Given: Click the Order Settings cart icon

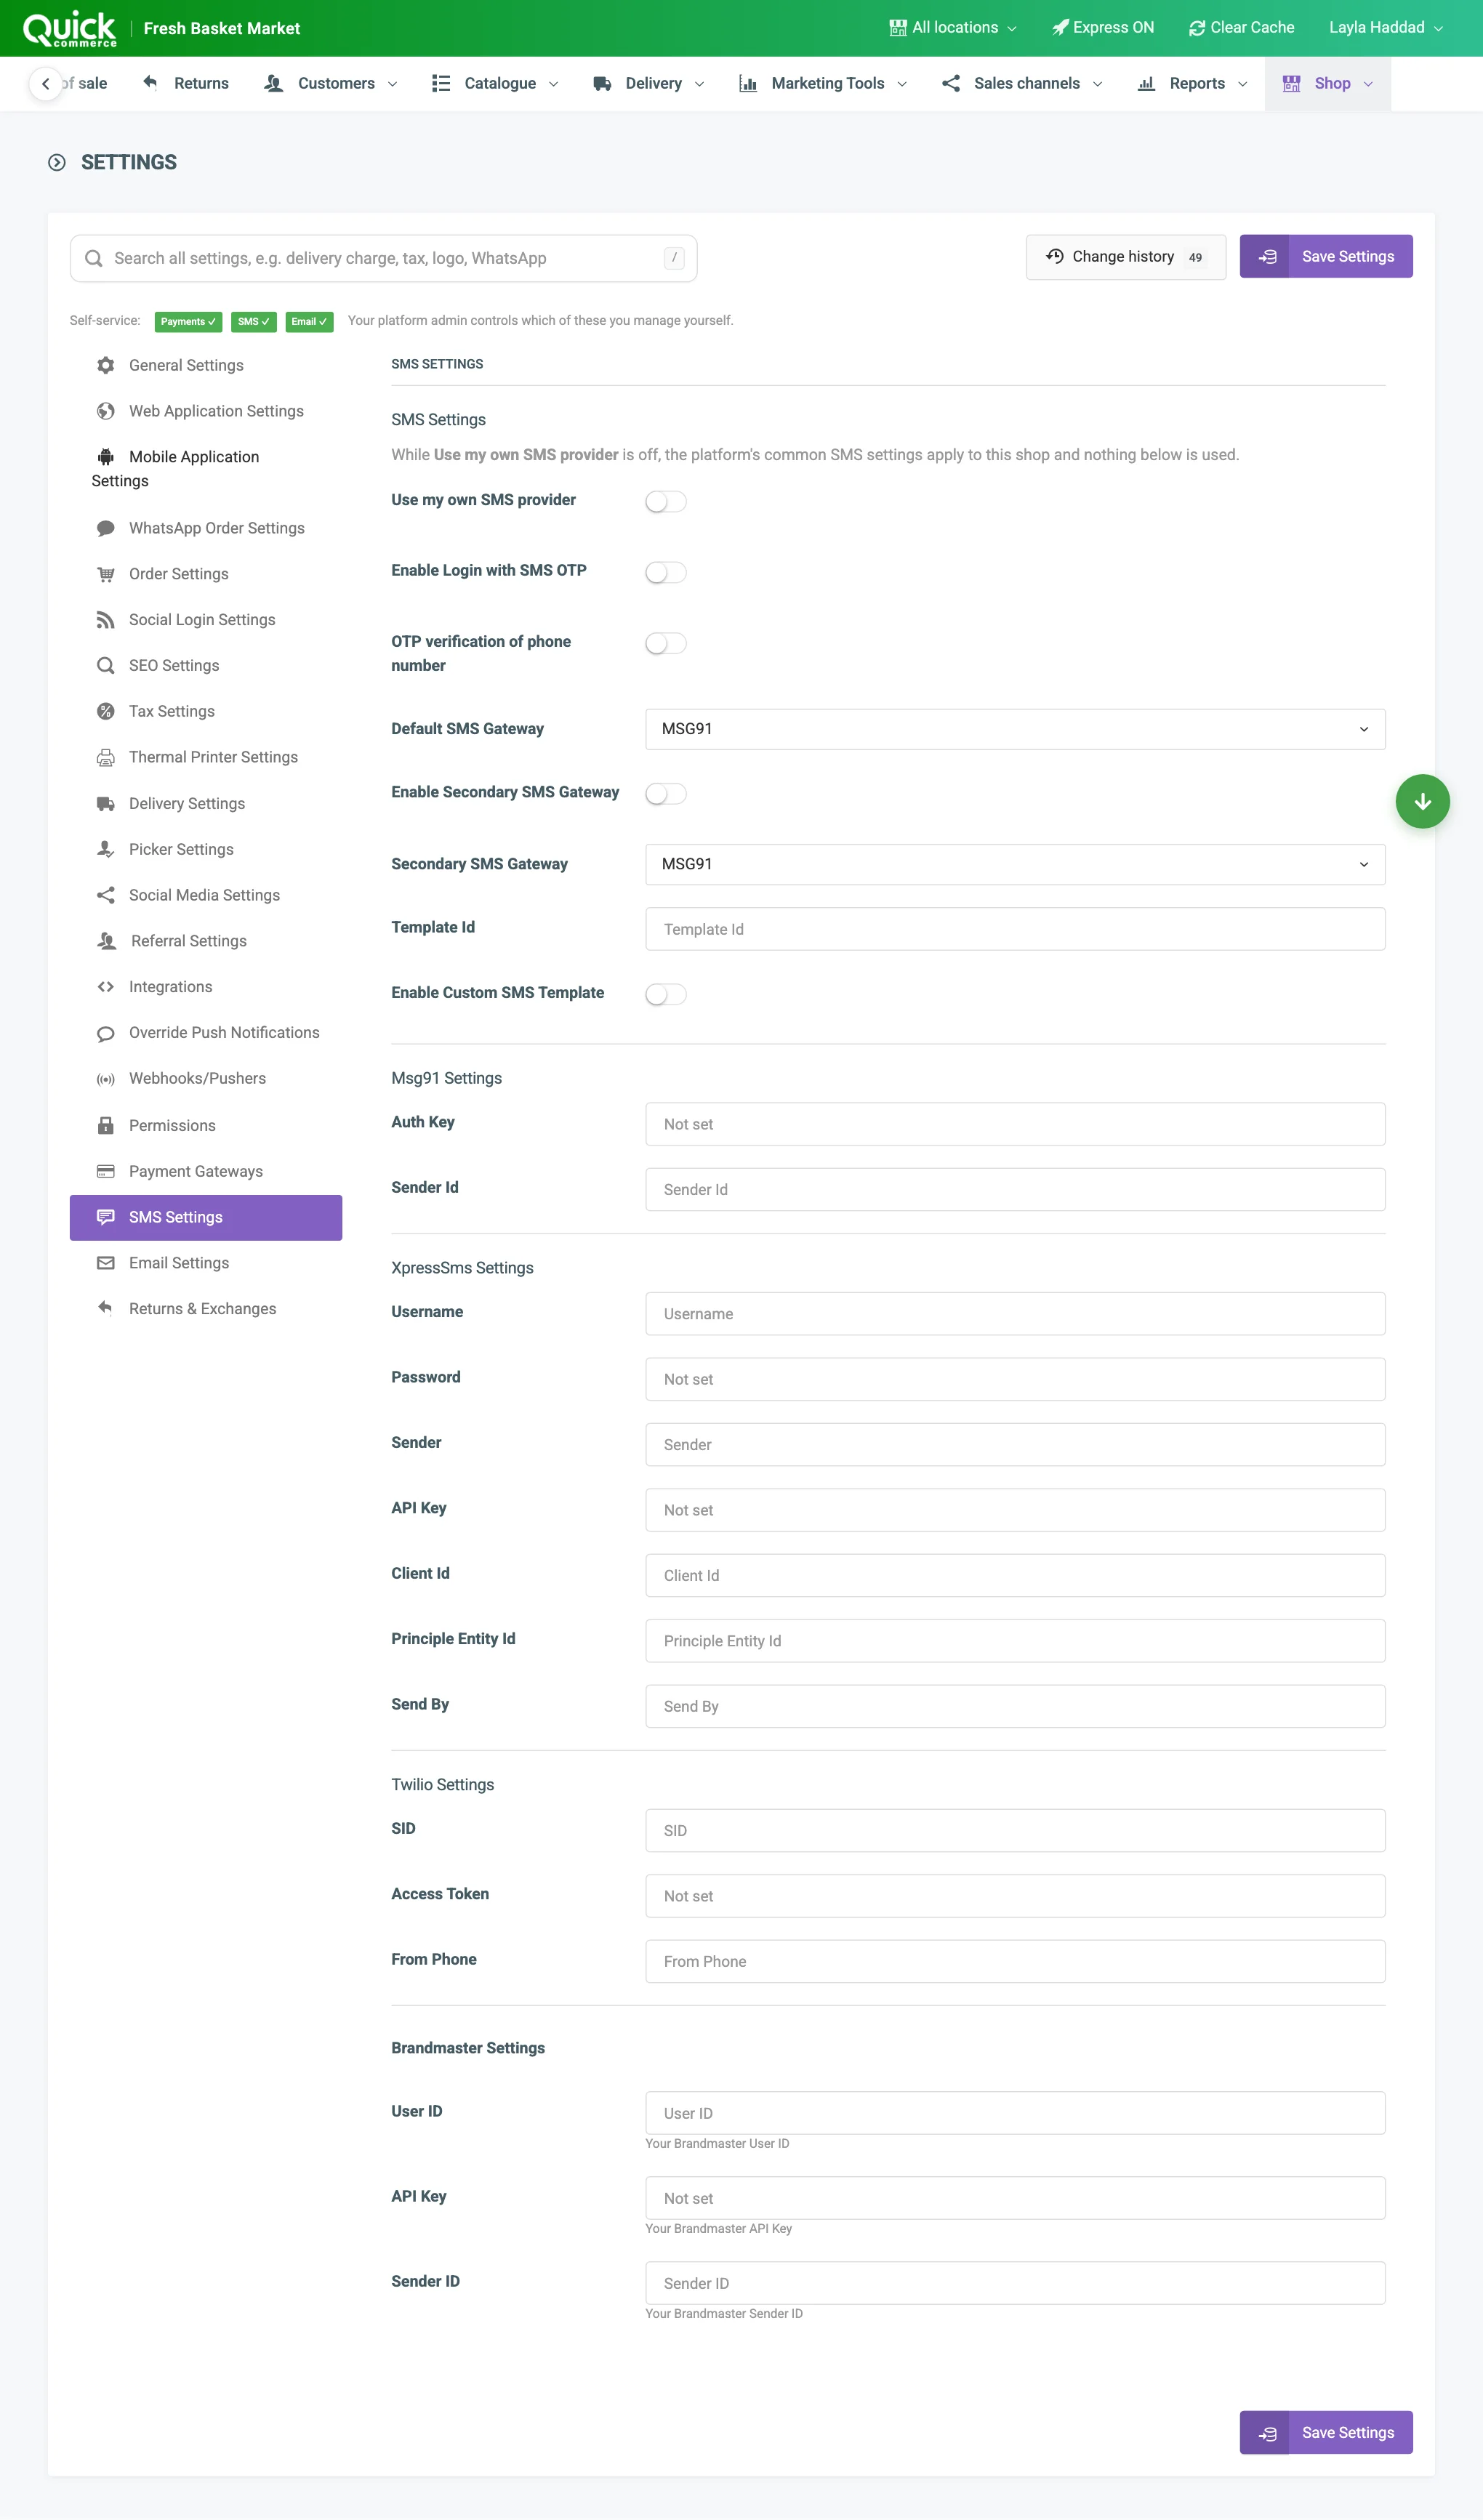Looking at the screenshot, I should (105, 574).
